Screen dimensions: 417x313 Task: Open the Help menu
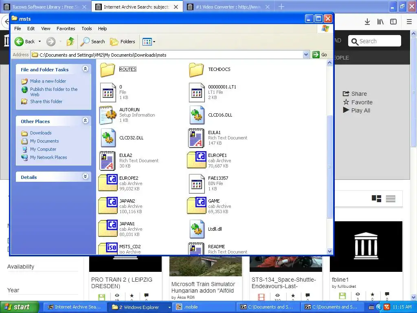[102, 29]
